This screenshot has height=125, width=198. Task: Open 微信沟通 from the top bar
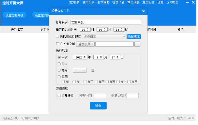[x=118, y=3]
